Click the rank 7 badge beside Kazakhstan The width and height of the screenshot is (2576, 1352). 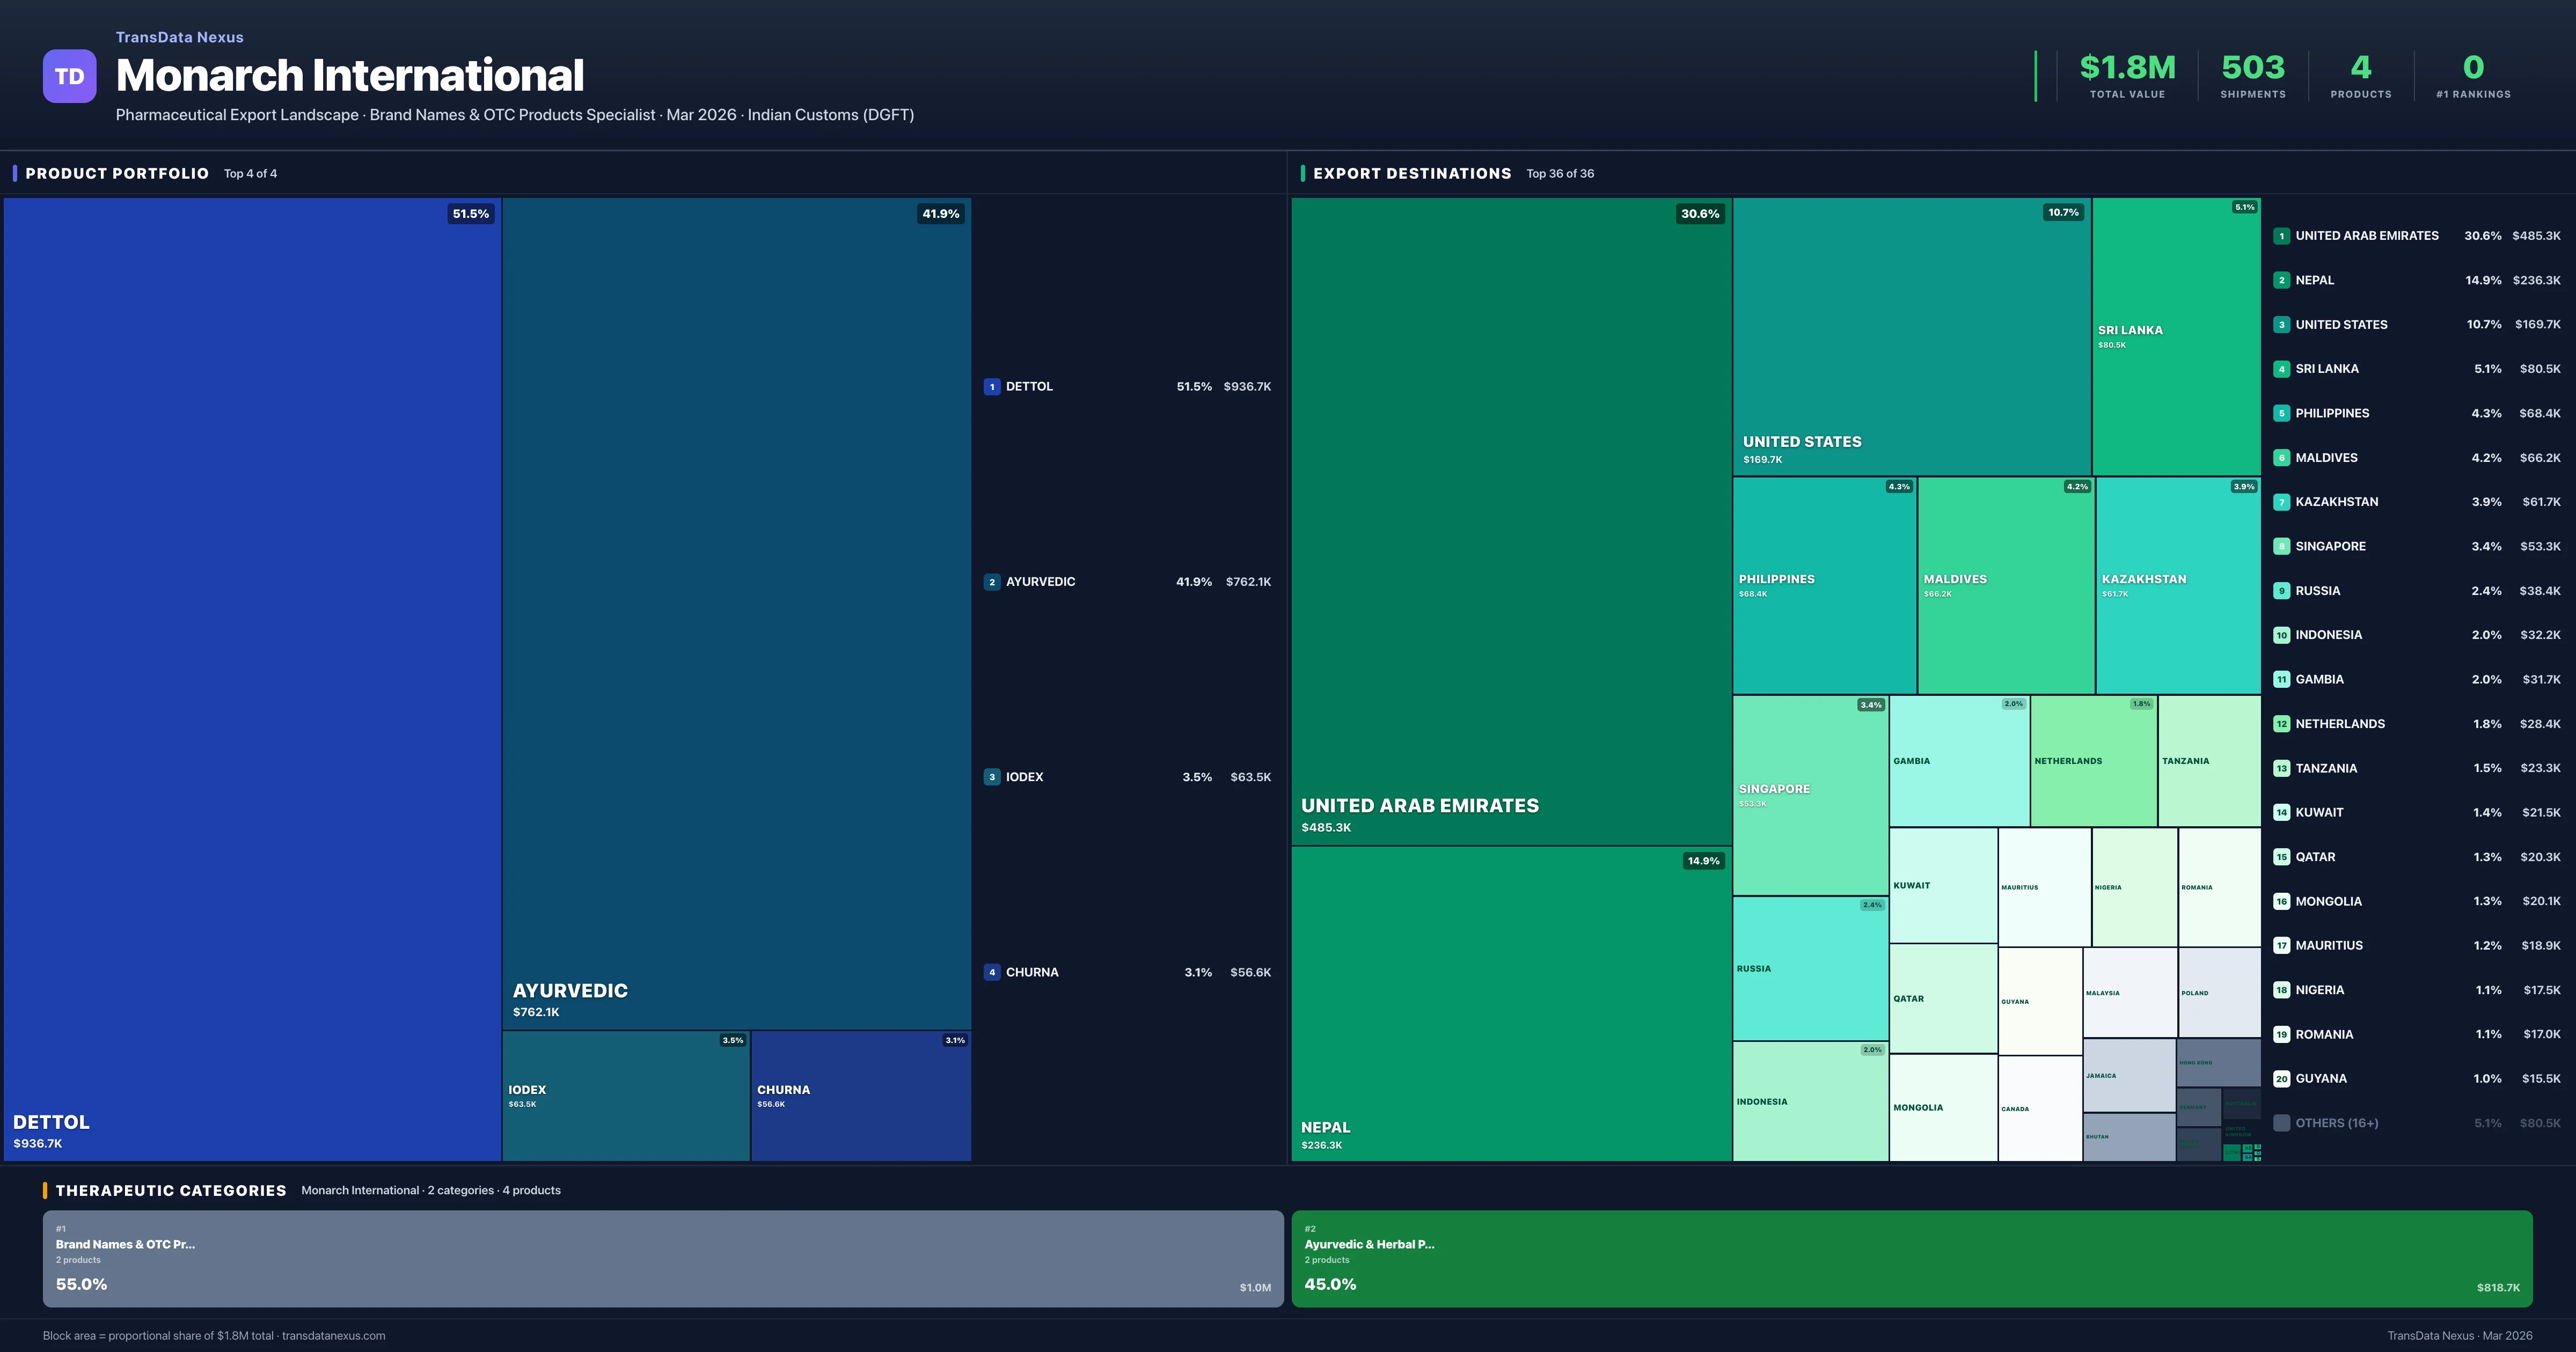[x=2282, y=501]
